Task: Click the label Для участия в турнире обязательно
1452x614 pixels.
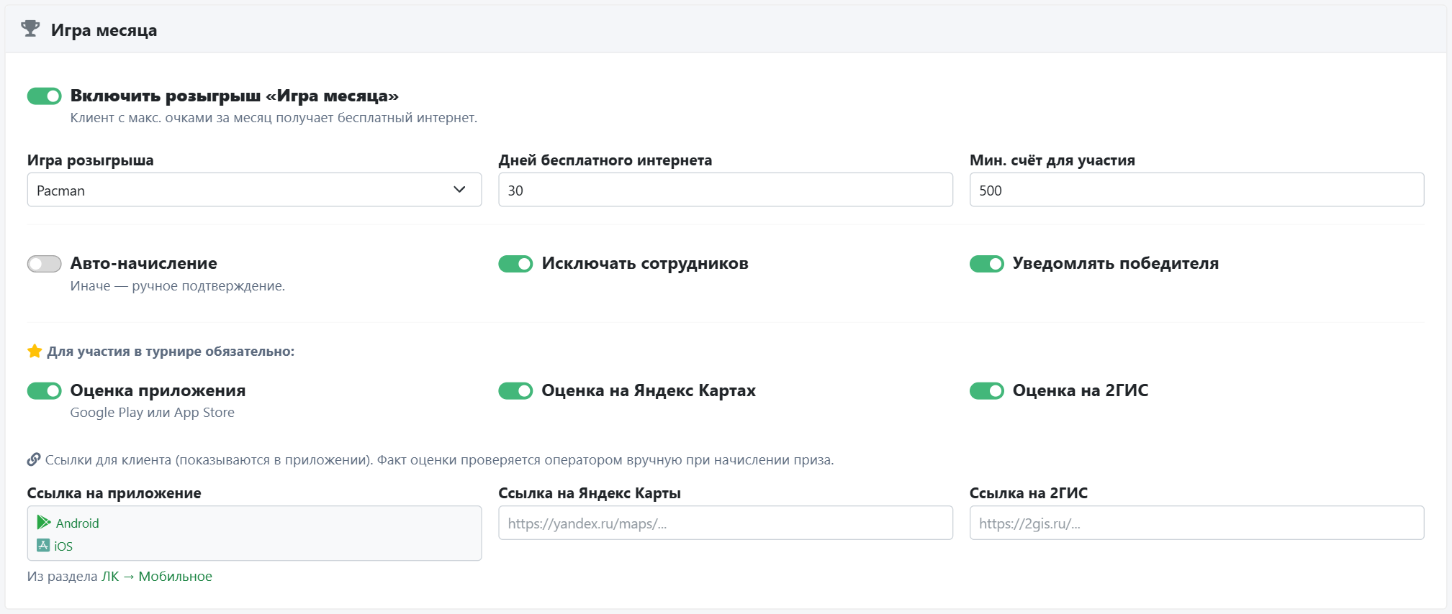Action: coord(171,352)
